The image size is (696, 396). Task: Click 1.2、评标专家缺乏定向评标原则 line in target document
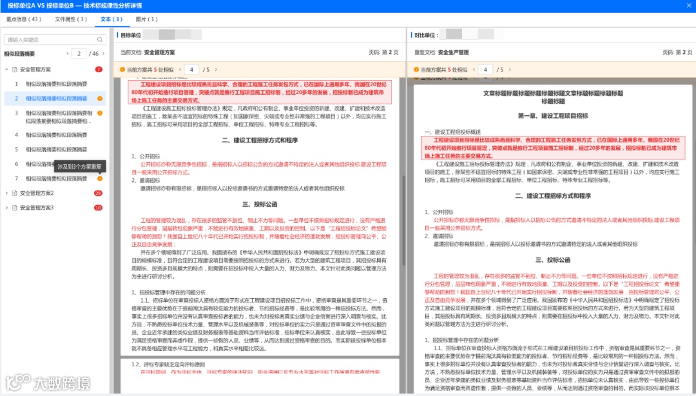[x=168, y=364]
